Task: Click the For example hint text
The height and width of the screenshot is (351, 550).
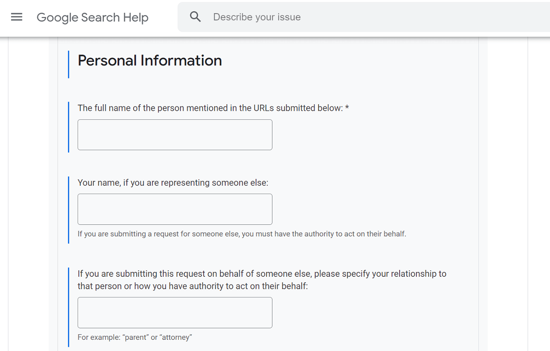Action: [134, 337]
